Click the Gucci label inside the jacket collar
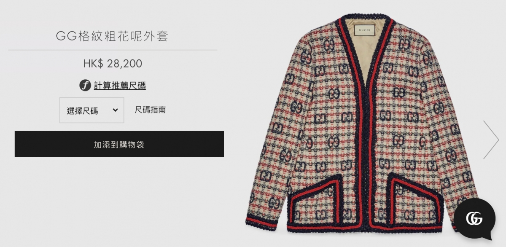The width and height of the screenshot is (506, 247). [x=365, y=31]
